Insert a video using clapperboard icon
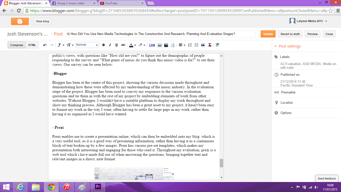Viewport: 341px width, 192px height. coord(166,45)
